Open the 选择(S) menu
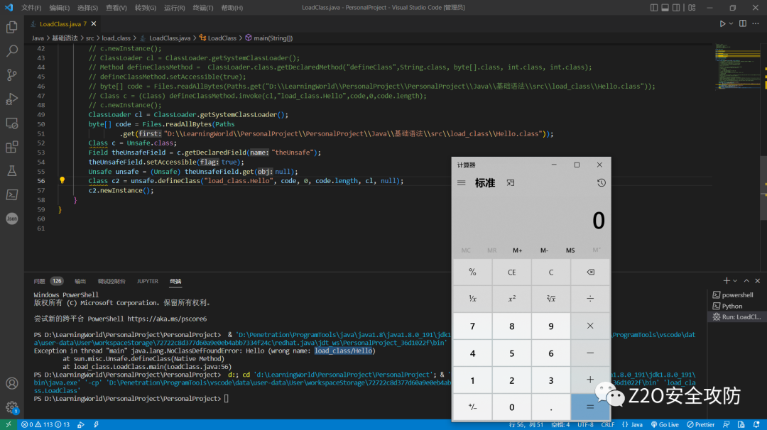The width and height of the screenshot is (767, 430). coord(88,8)
